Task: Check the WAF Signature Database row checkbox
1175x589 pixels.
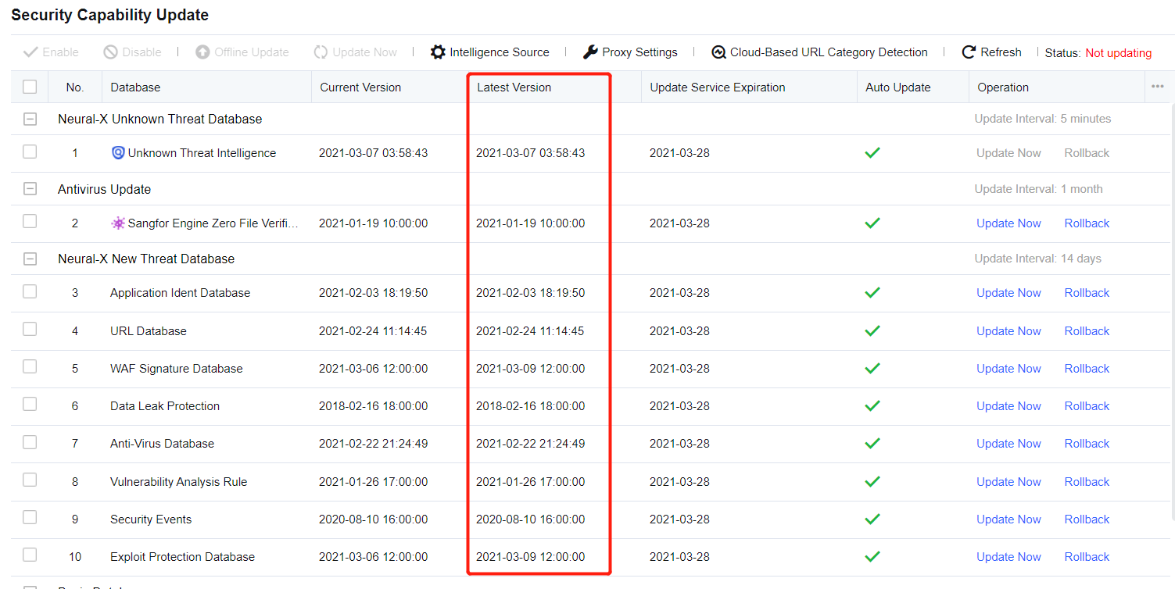Action: [x=30, y=367]
